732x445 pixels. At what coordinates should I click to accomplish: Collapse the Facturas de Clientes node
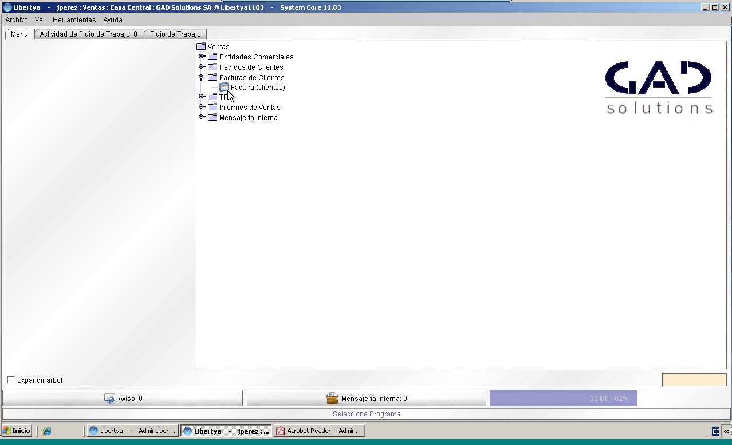[201, 77]
